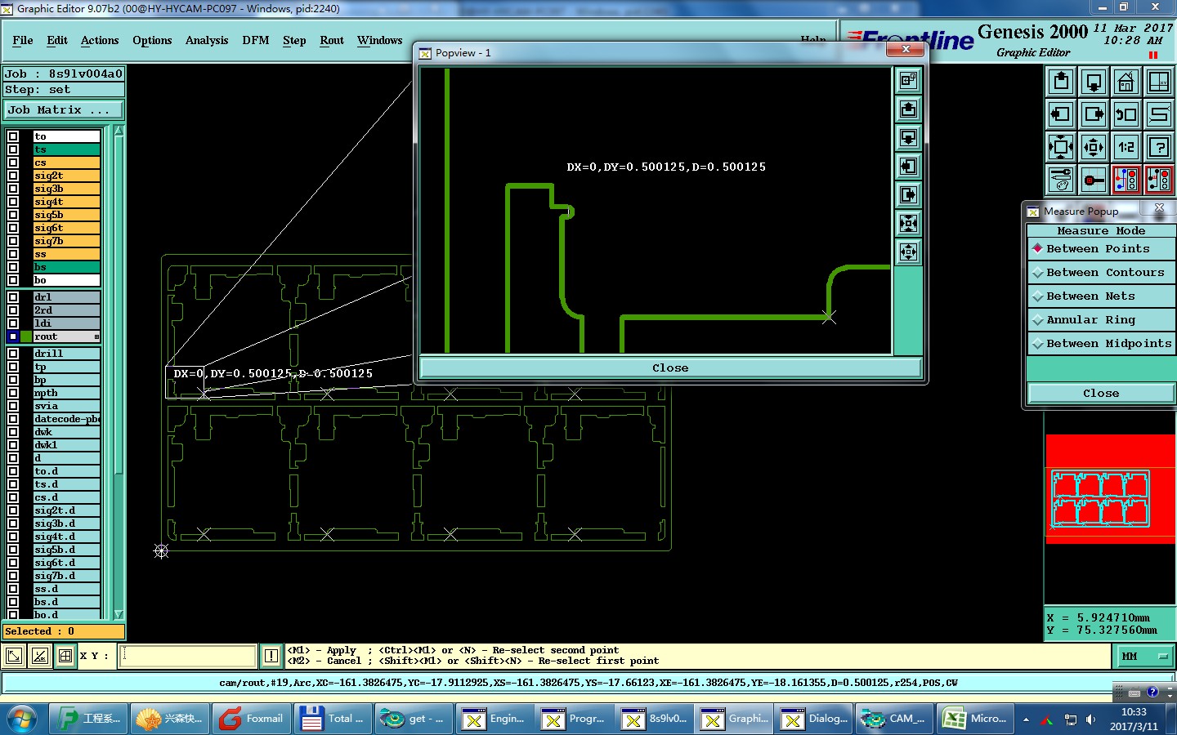Select the Between Midpoints measure mode
Screen dimensions: 1177x735
coord(1101,344)
